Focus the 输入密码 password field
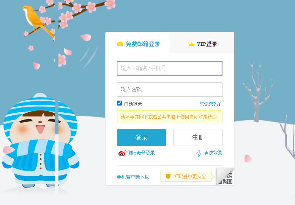This screenshot has width=295, height=205. 170,90
